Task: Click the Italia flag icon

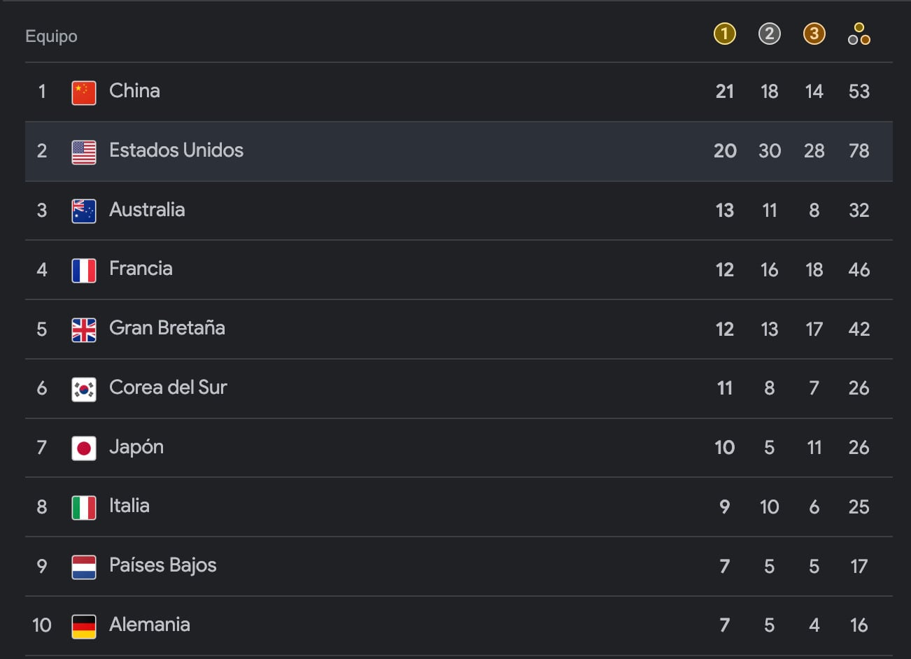Action: point(84,507)
